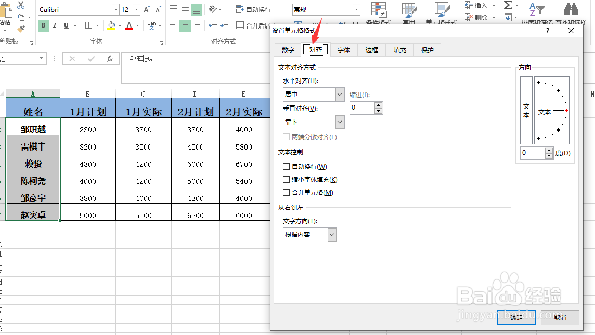Click cell containing 陈柯尧
Screen dimensions: 595x335
(33, 178)
